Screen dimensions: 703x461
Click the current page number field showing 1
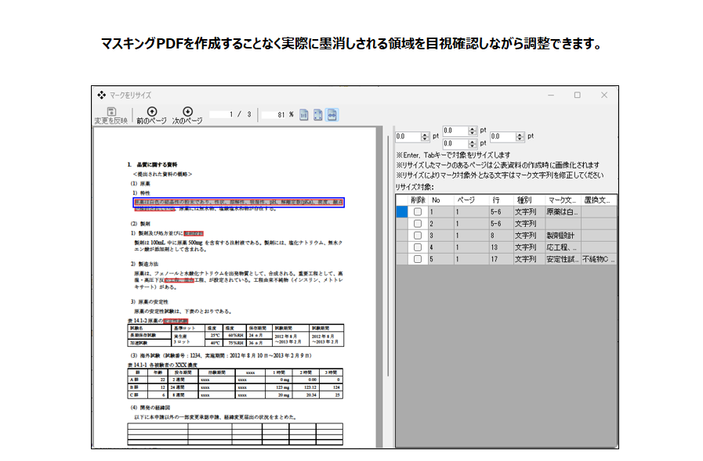222,114
